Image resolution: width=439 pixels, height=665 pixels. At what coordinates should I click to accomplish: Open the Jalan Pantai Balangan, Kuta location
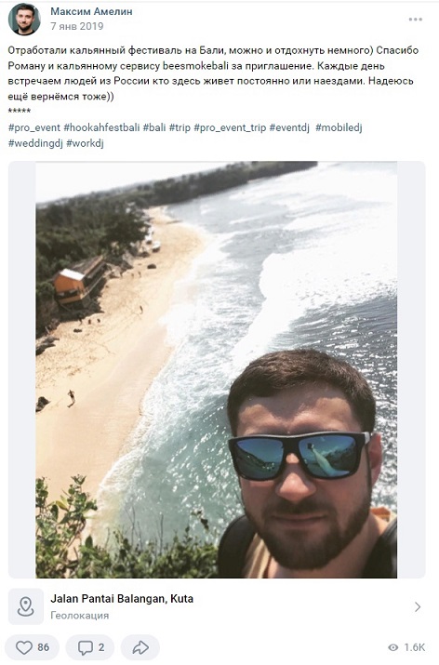click(122, 599)
